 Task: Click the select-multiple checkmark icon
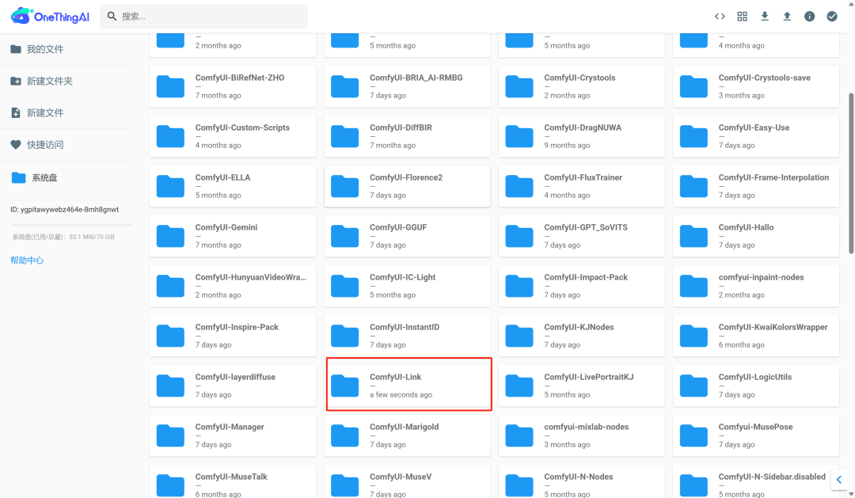[831, 17]
